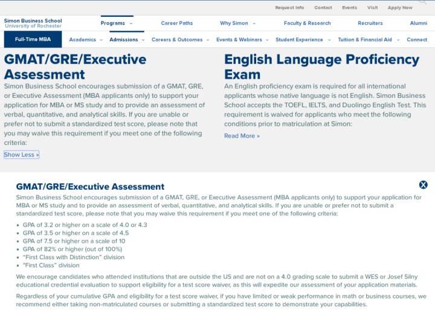Expand the Admissions submenu chevron
This screenshot has height=310, width=435.
click(x=143, y=40)
